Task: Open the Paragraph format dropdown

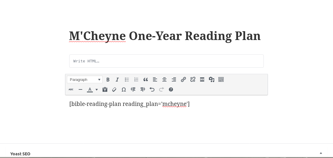Action: pos(85,79)
